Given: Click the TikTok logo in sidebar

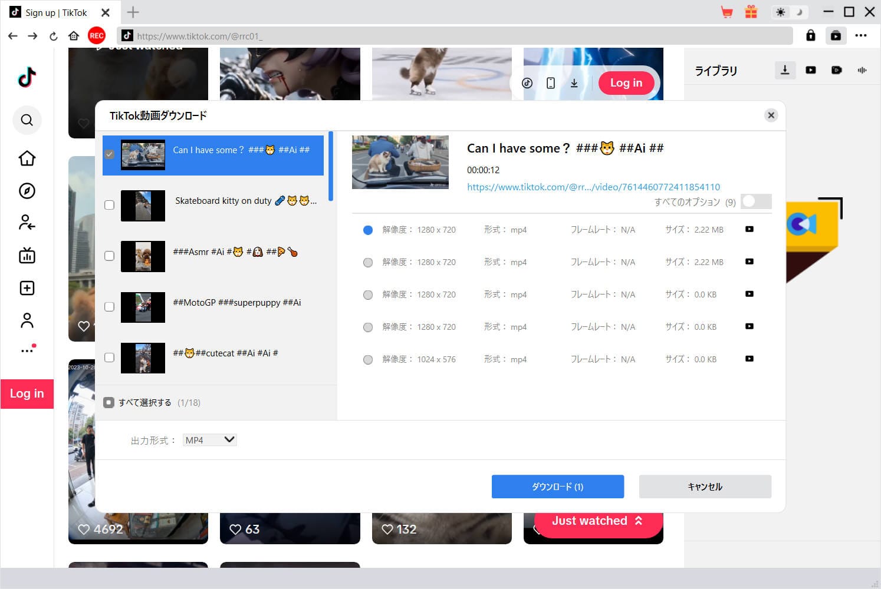Looking at the screenshot, I should point(27,77).
